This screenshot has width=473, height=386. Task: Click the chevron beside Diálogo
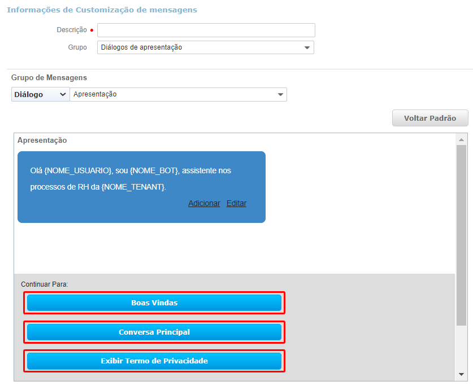click(x=63, y=94)
